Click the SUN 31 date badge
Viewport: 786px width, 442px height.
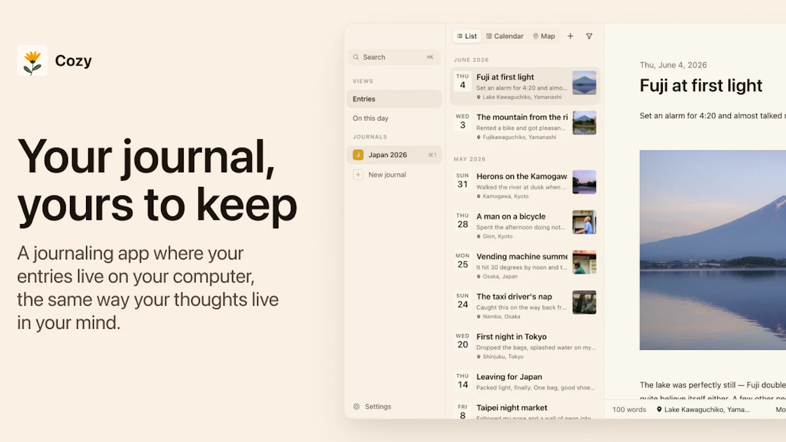(x=462, y=181)
